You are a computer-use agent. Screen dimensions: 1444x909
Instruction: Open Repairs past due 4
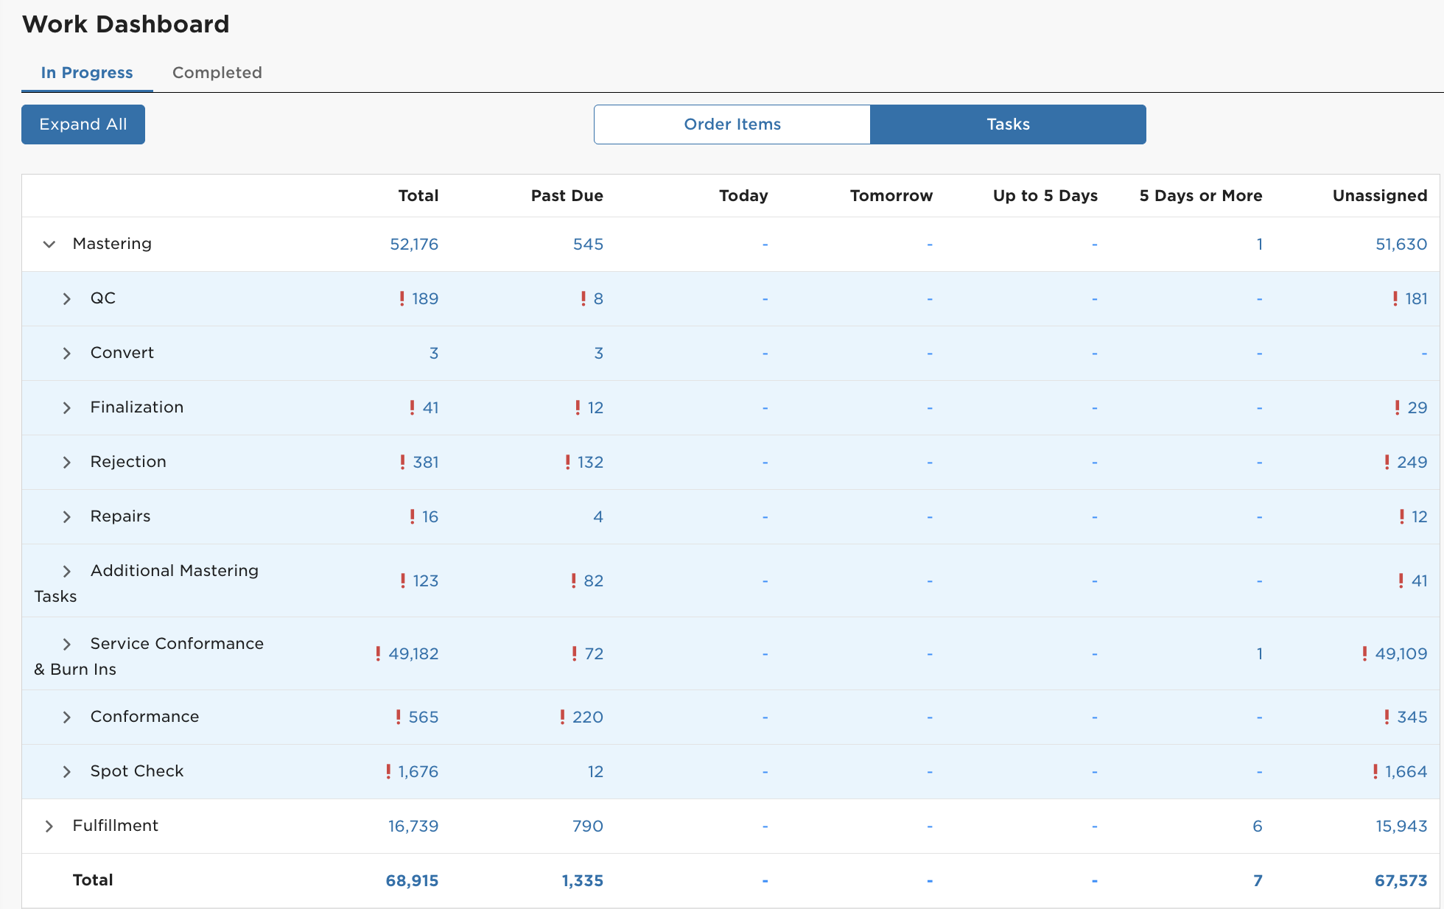pyautogui.click(x=598, y=516)
